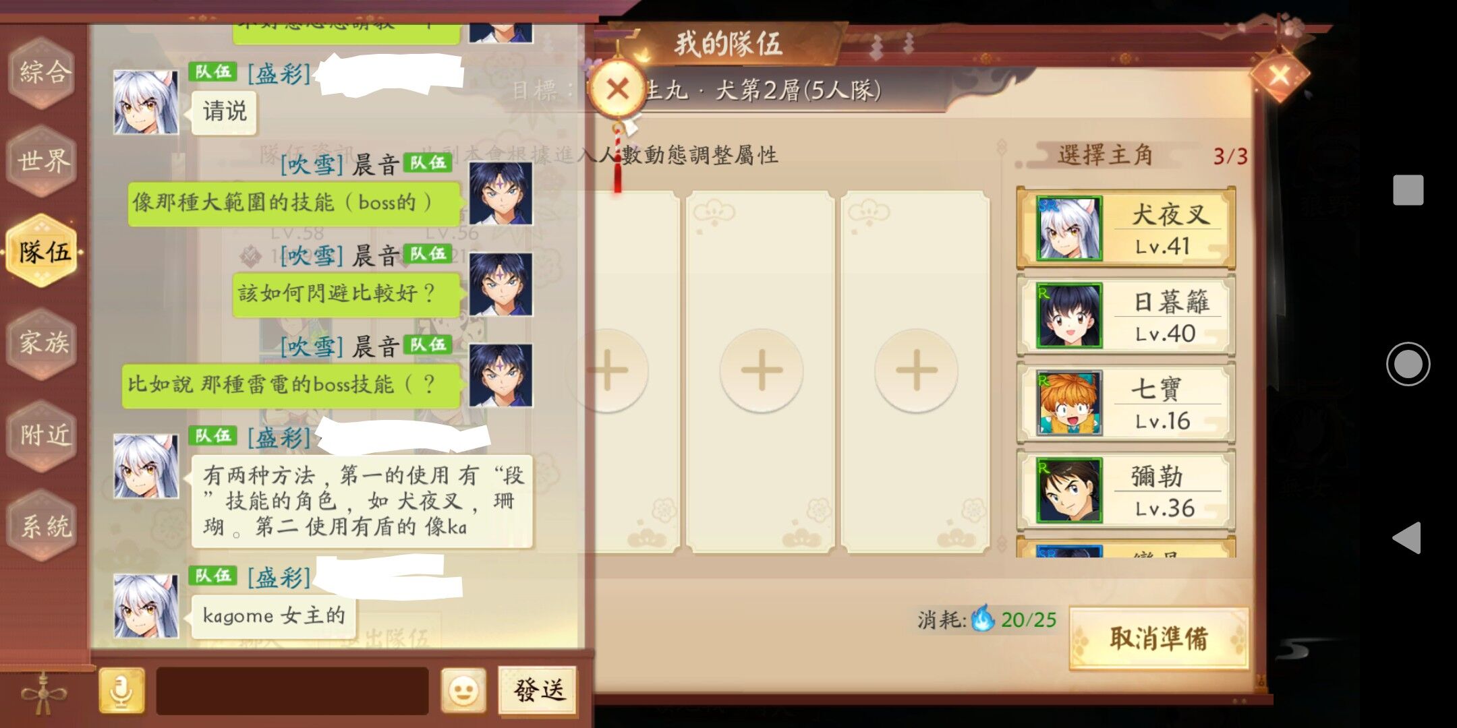
Task: Add member using the rightmost plus slot
Action: pyautogui.click(x=916, y=370)
